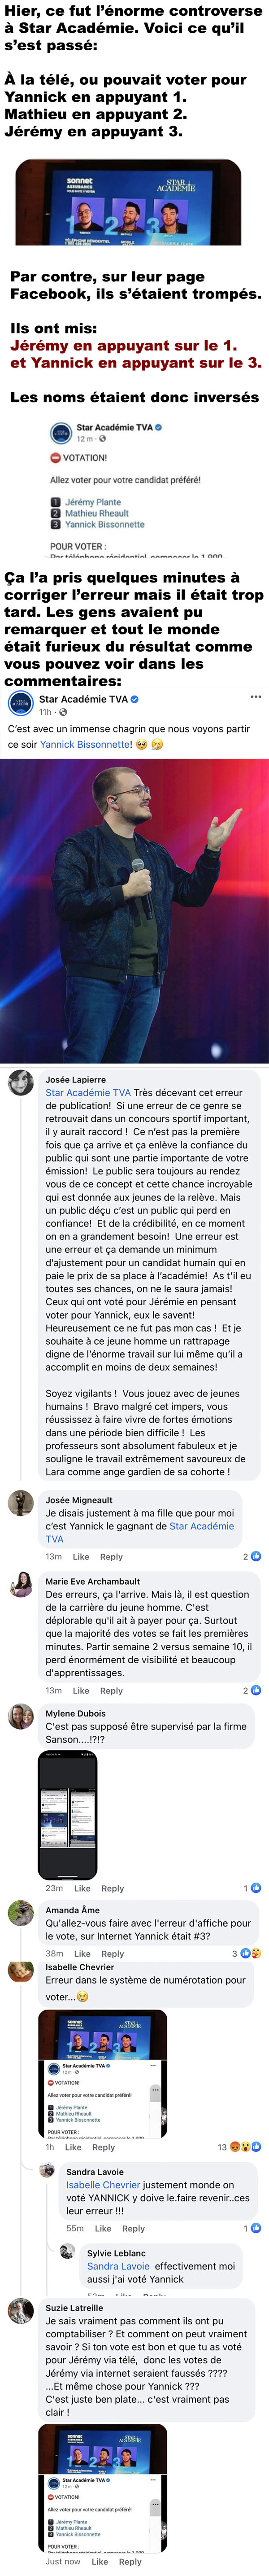
Task: Open the Yannick Bissonnette tagged link
Action: click(x=86, y=744)
